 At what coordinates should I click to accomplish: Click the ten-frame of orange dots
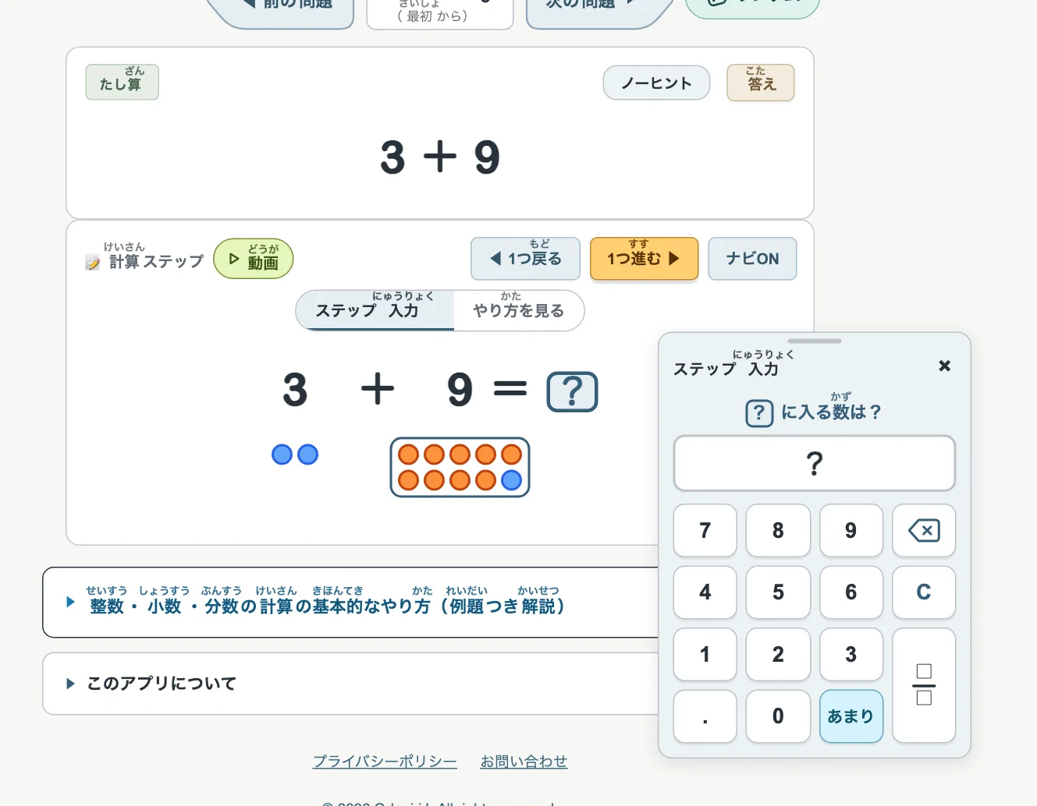point(460,467)
